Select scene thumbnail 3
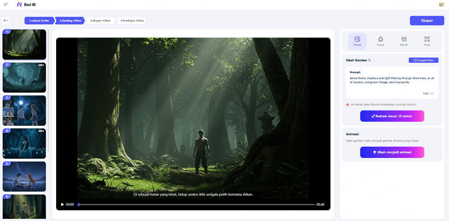The image size is (449, 221). (x=24, y=110)
